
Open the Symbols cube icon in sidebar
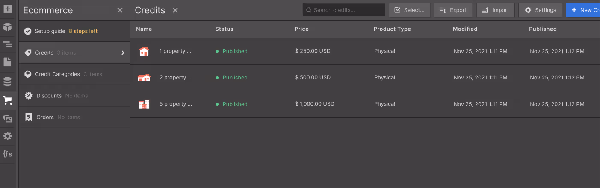click(x=7, y=27)
